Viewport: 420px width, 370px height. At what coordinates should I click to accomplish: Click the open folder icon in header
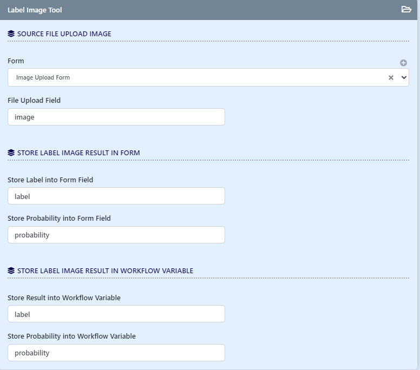pyautogui.click(x=406, y=10)
